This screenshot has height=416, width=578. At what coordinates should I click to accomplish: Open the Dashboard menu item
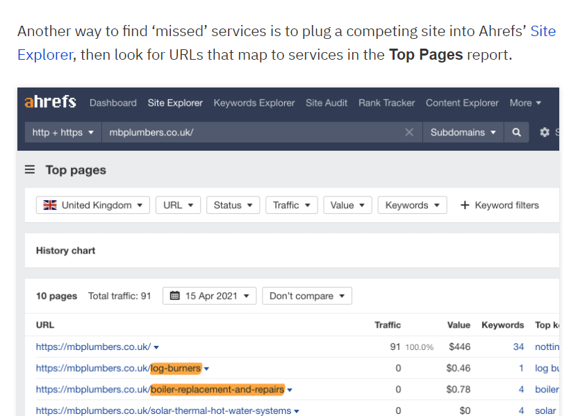tap(113, 103)
